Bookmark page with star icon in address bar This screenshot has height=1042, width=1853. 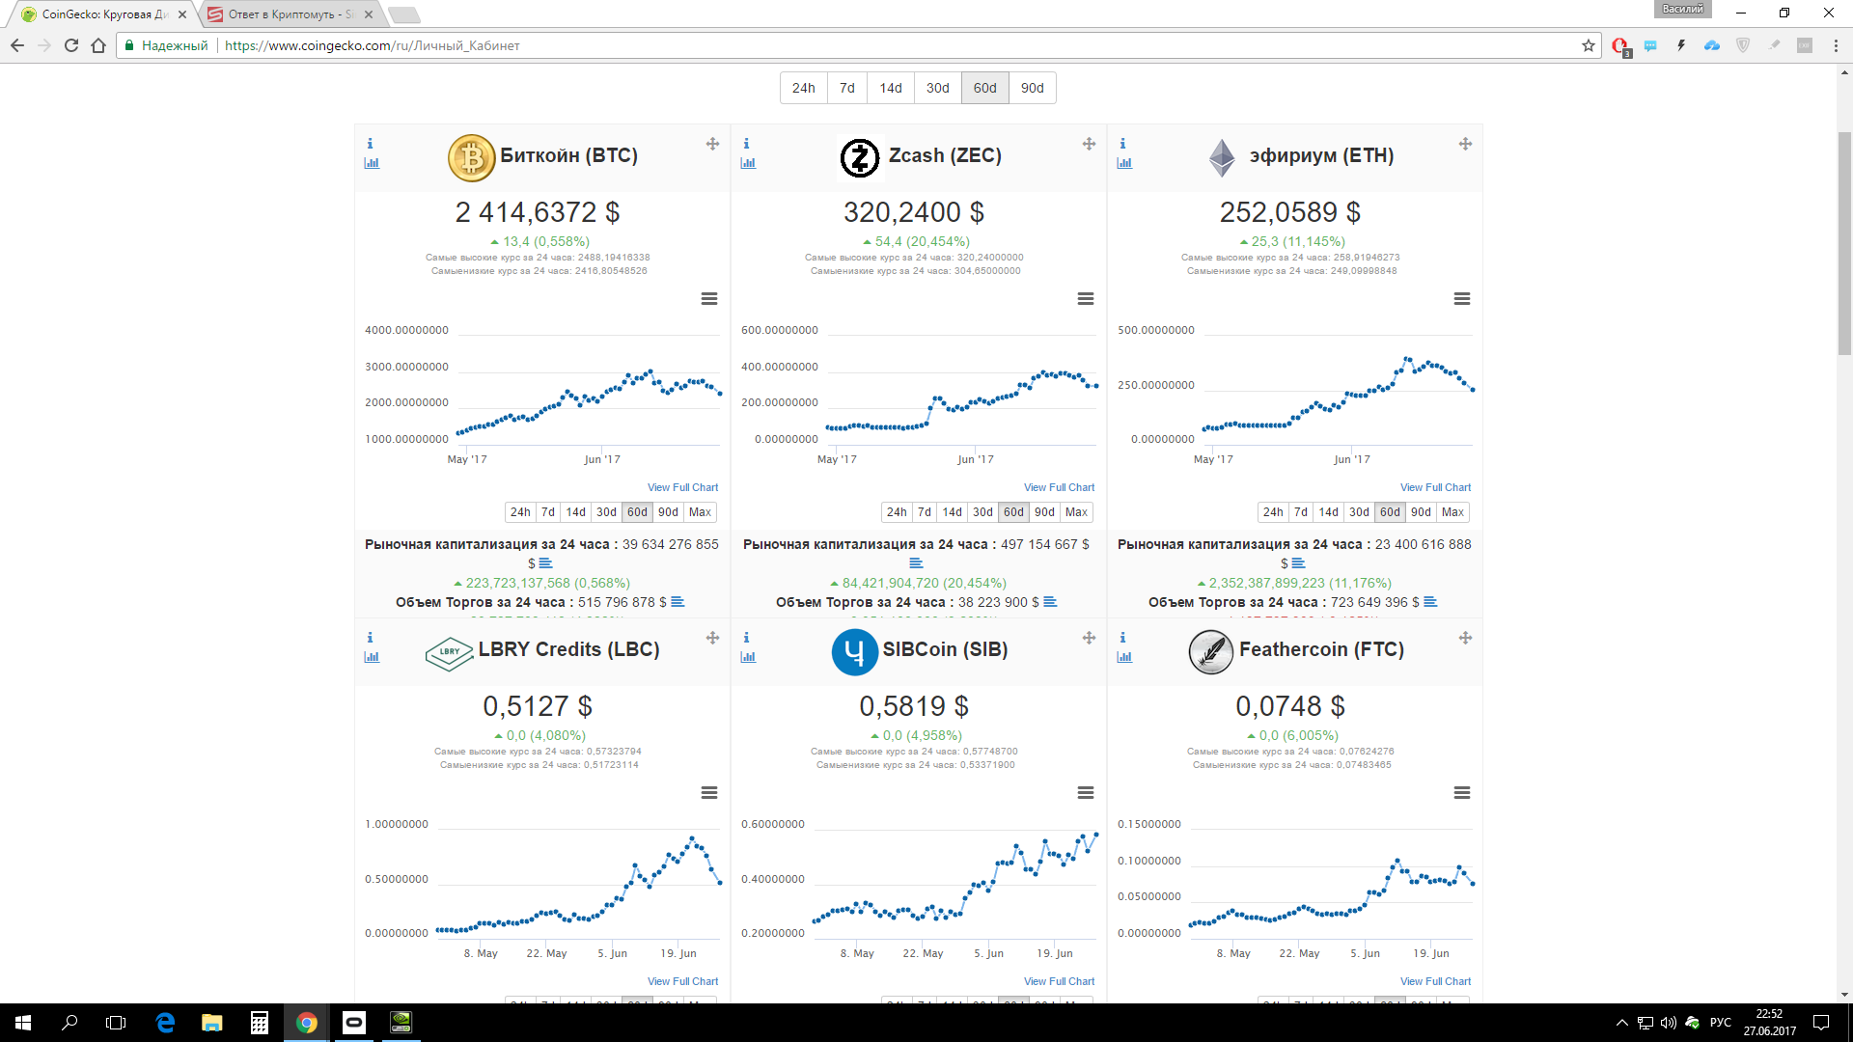(1588, 45)
